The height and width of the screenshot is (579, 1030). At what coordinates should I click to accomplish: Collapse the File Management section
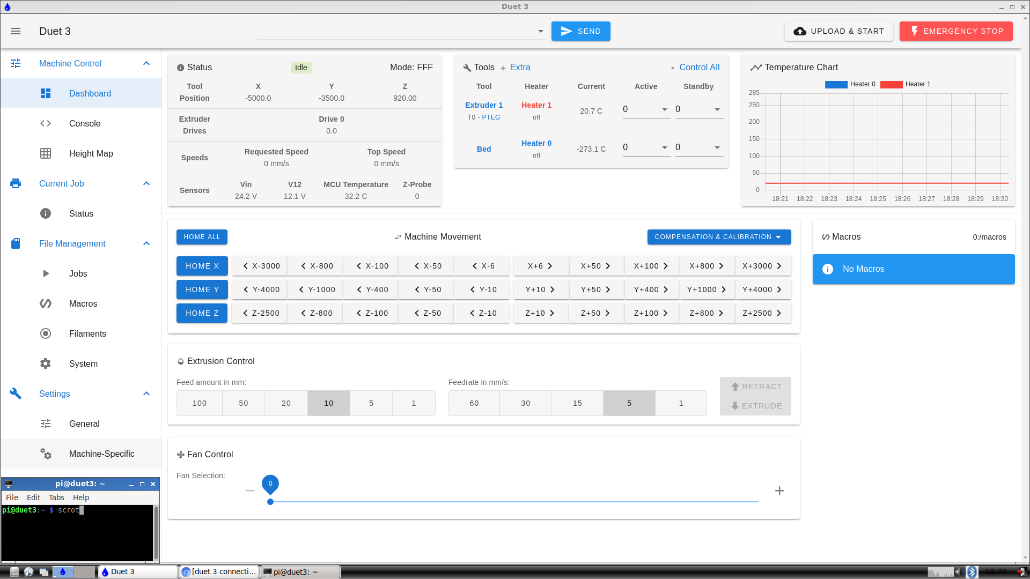[x=146, y=243]
